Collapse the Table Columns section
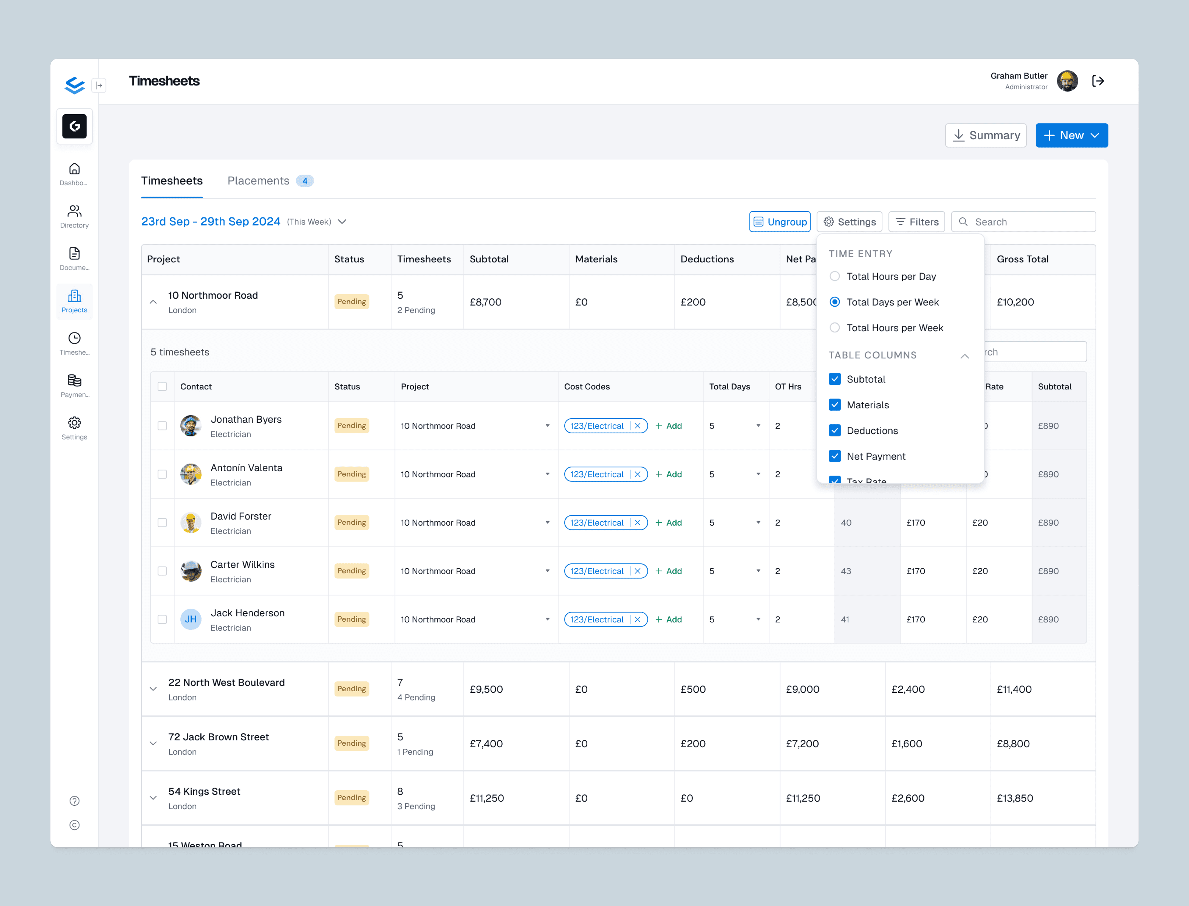This screenshot has width=1189, height=906. click(x=965, y=355)
